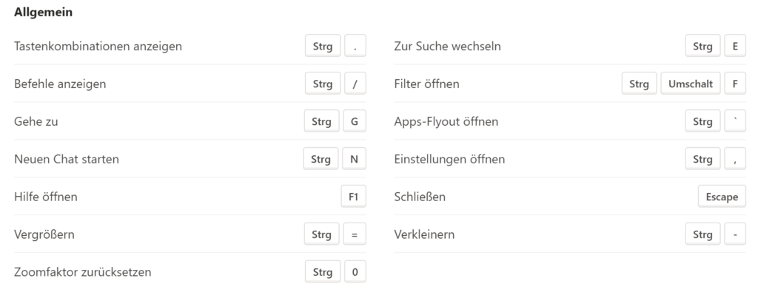Click the F key badge for Filter öffnen
Screen dimensions: 758x295
pos(735,84)
